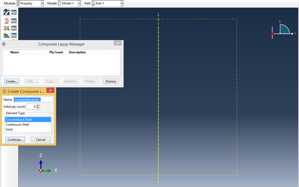Select the Create Material tool icon

[x=7, y=12]
